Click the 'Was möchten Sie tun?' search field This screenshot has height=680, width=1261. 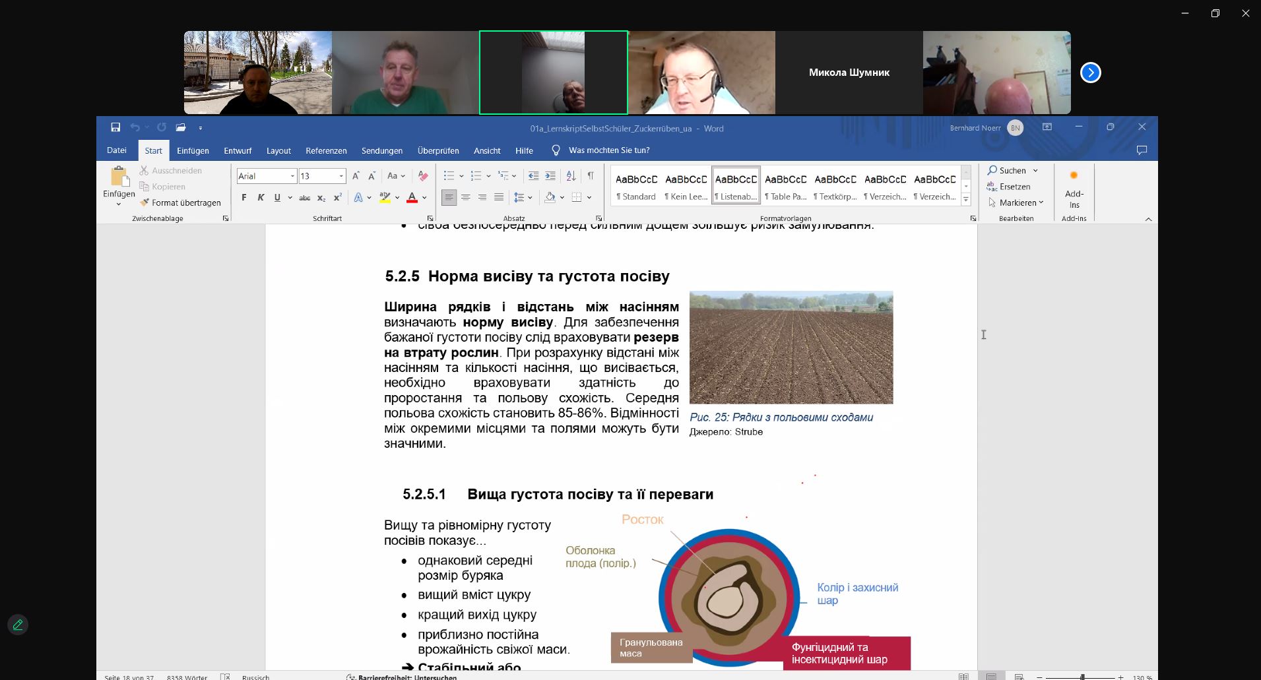pyautogui.click(x=609, y=150)
